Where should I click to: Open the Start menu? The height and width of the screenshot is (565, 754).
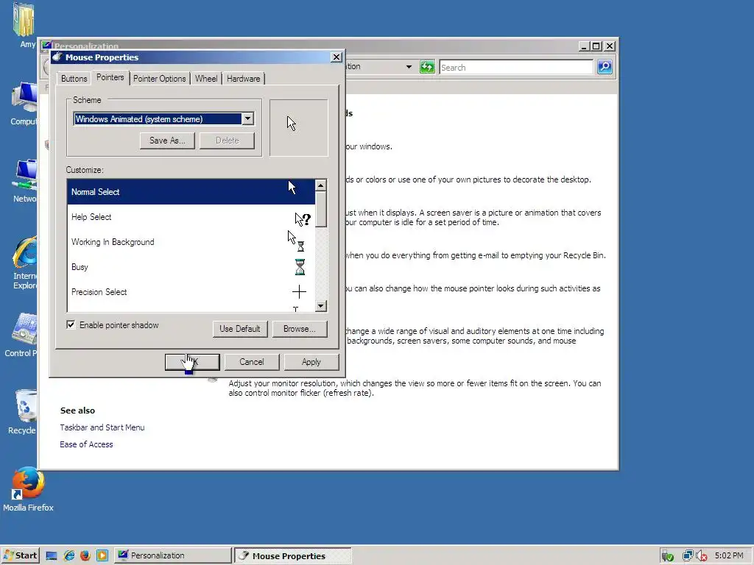[x=20, y=555]
